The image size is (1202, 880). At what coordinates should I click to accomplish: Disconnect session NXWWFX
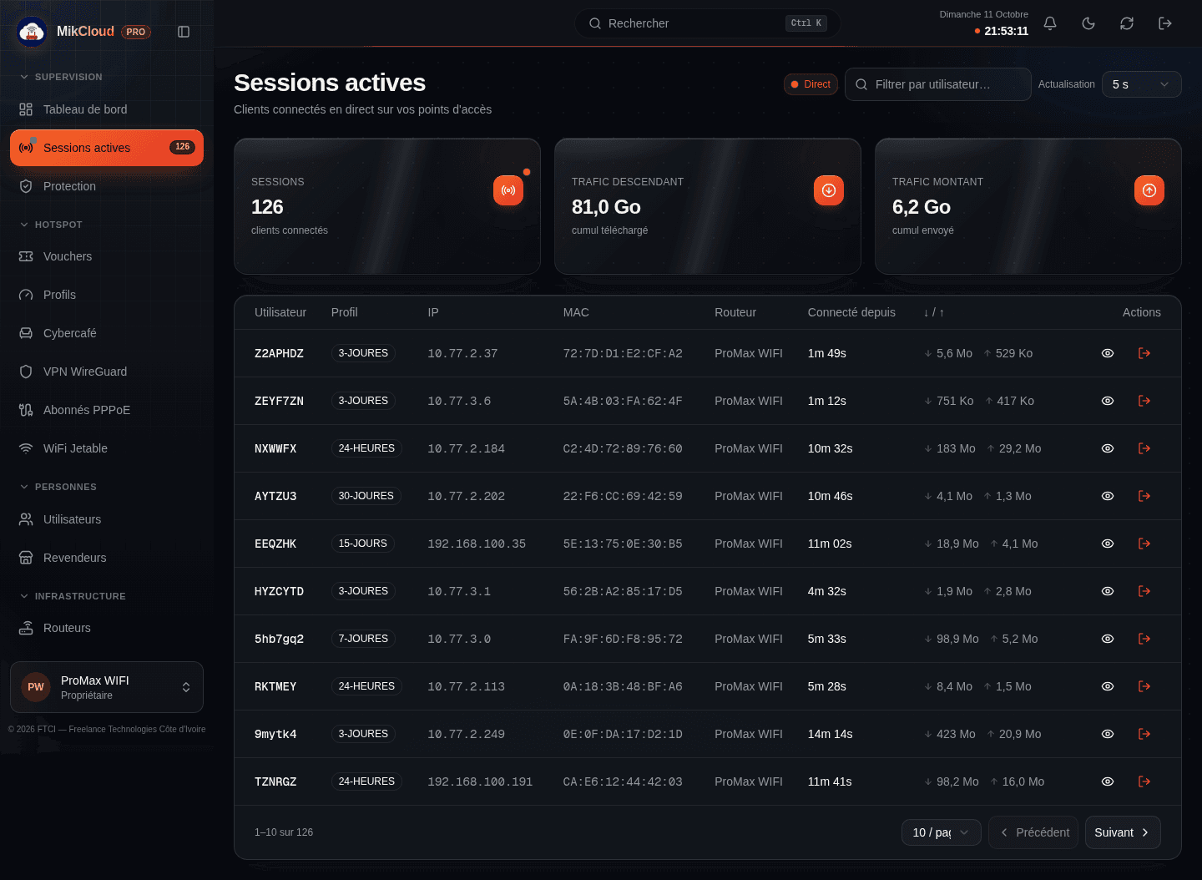tap(1144, 448)
